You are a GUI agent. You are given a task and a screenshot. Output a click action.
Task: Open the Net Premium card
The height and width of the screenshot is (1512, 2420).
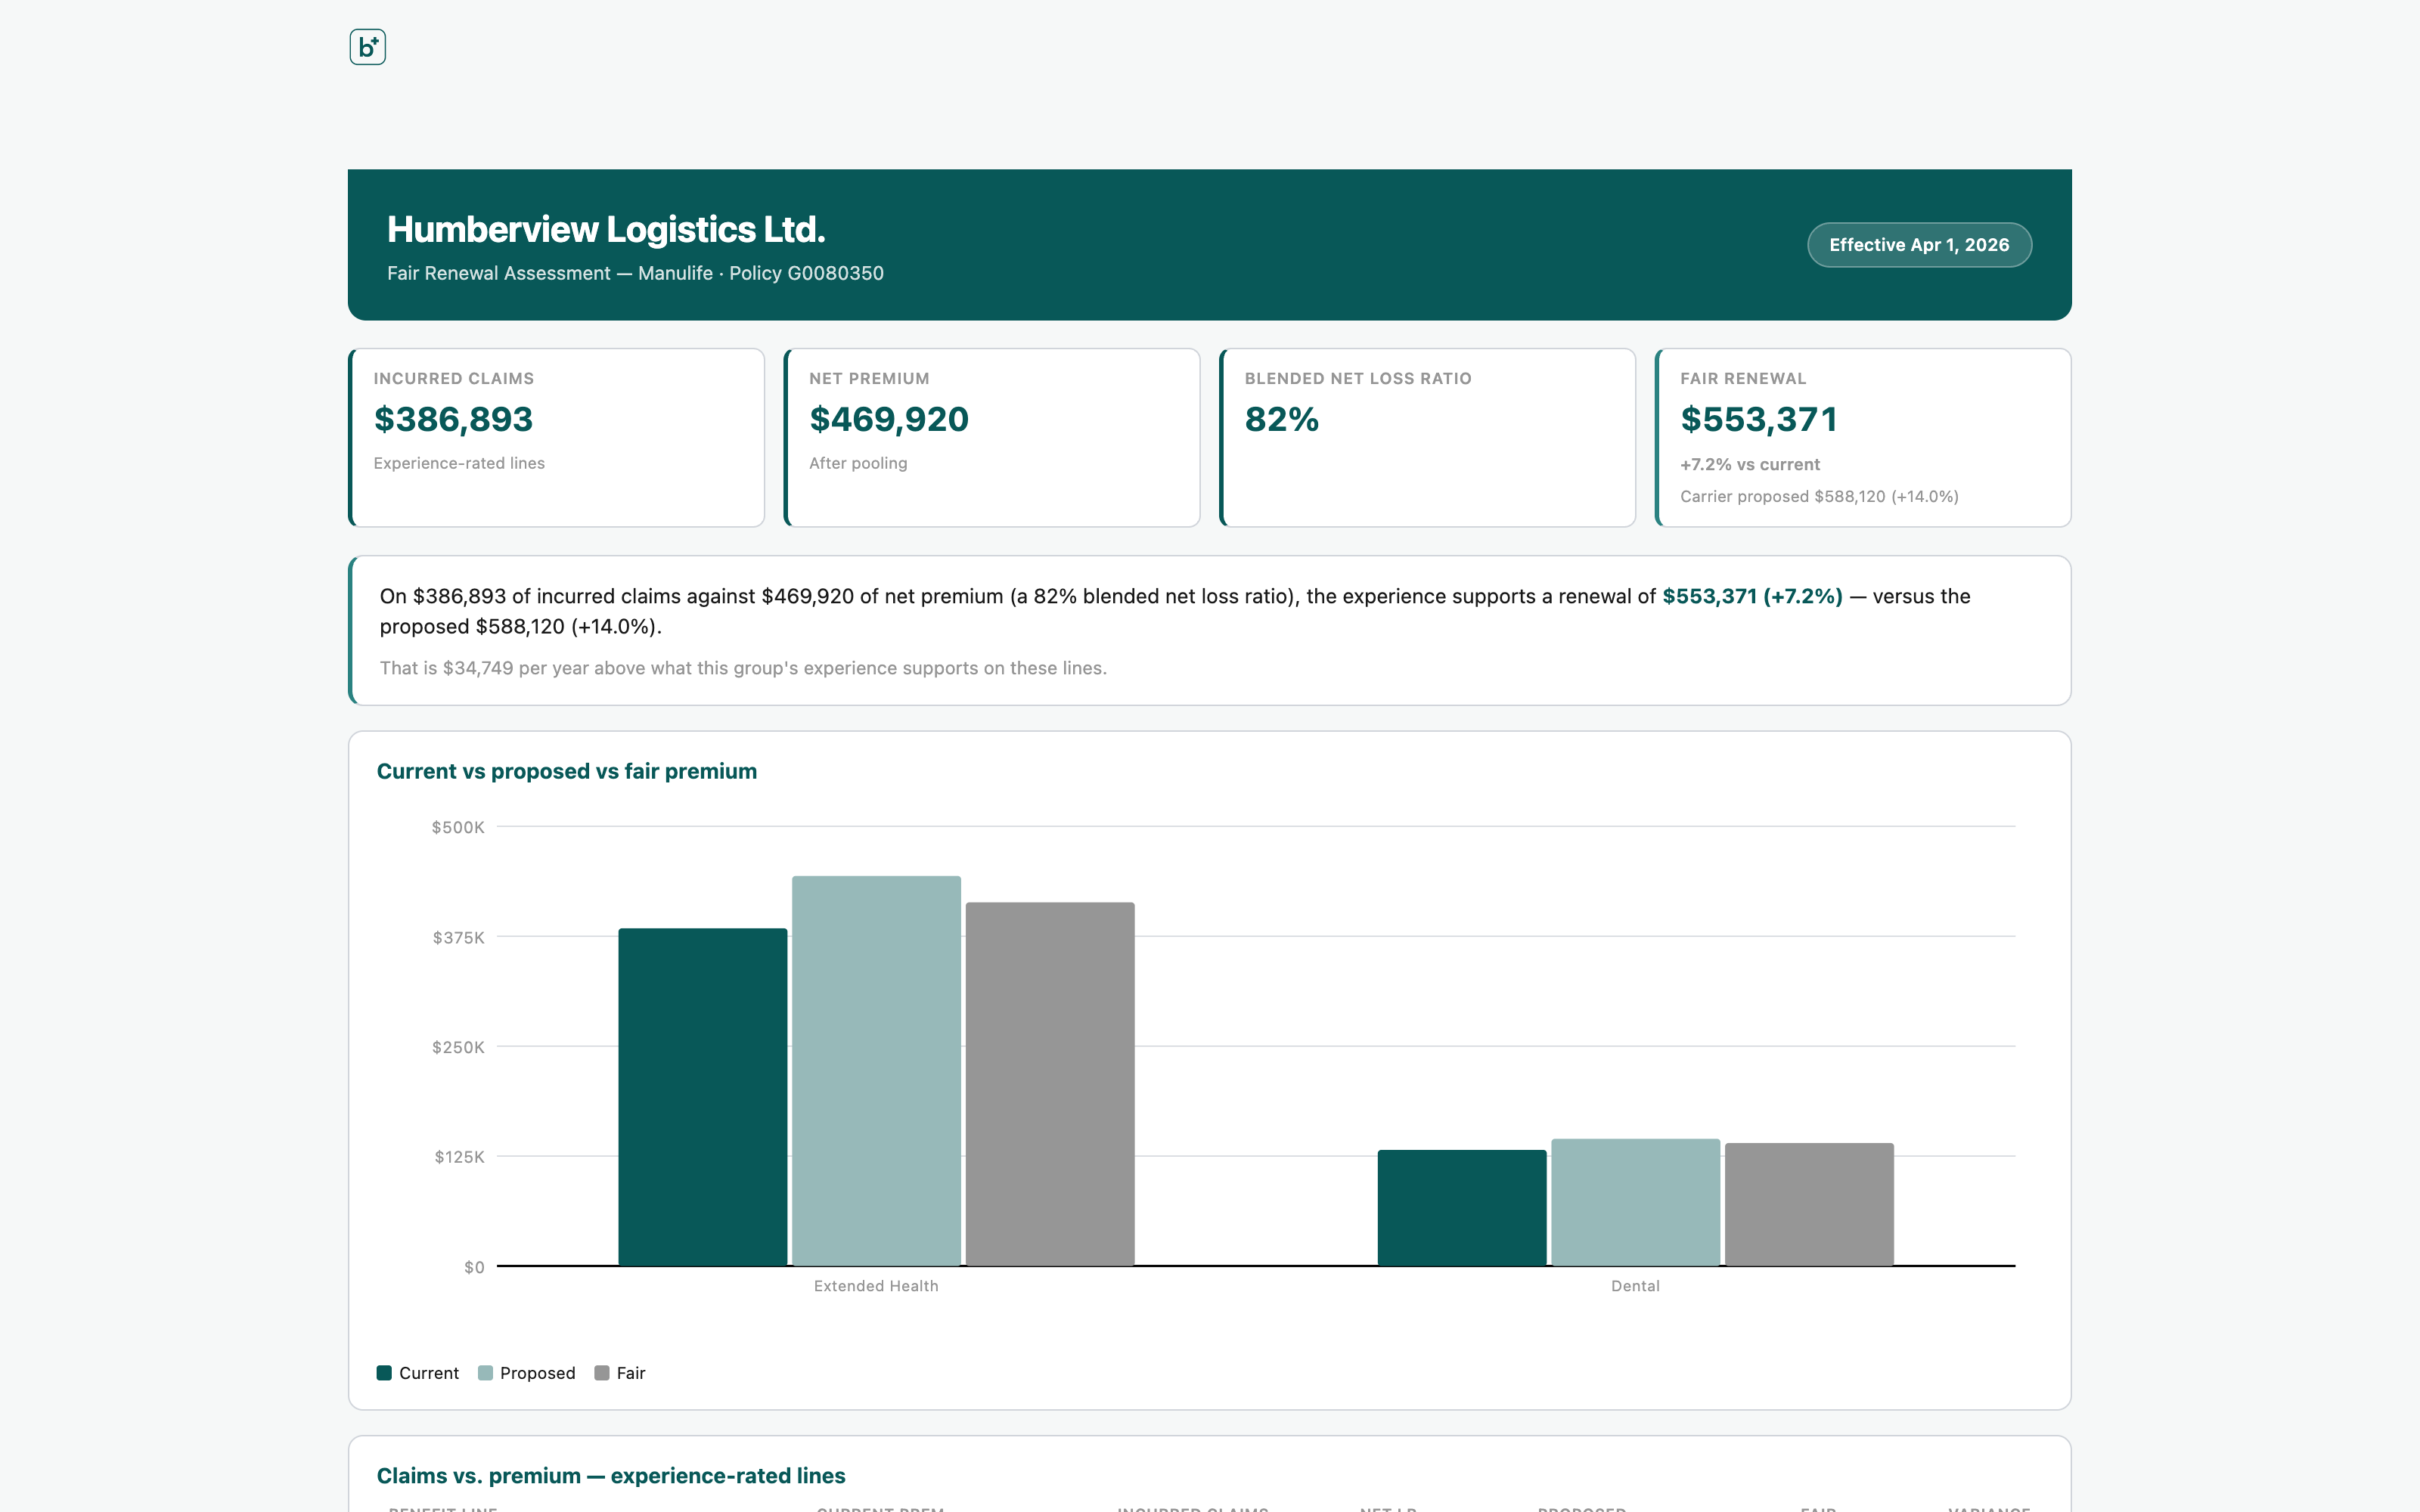click(x=992, y=437)
